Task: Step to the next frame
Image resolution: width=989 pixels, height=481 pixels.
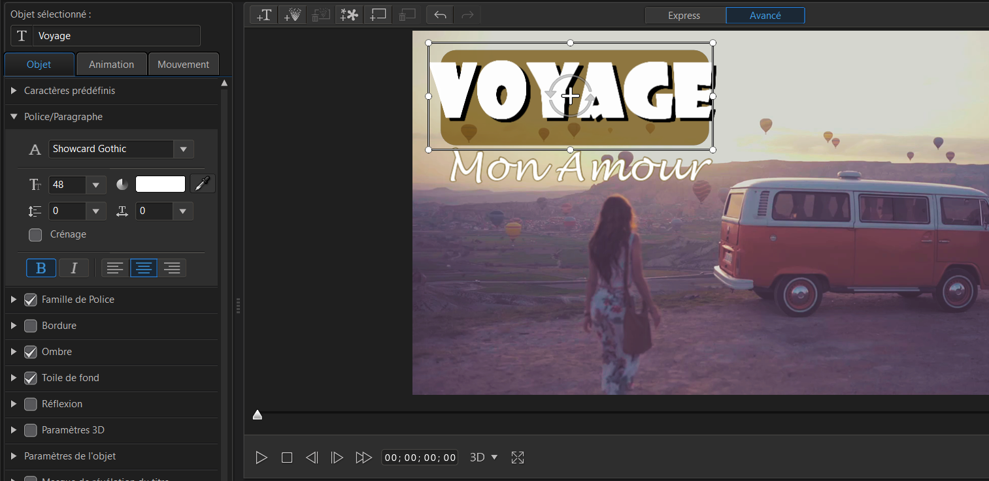Action: [x=337, y=458]
